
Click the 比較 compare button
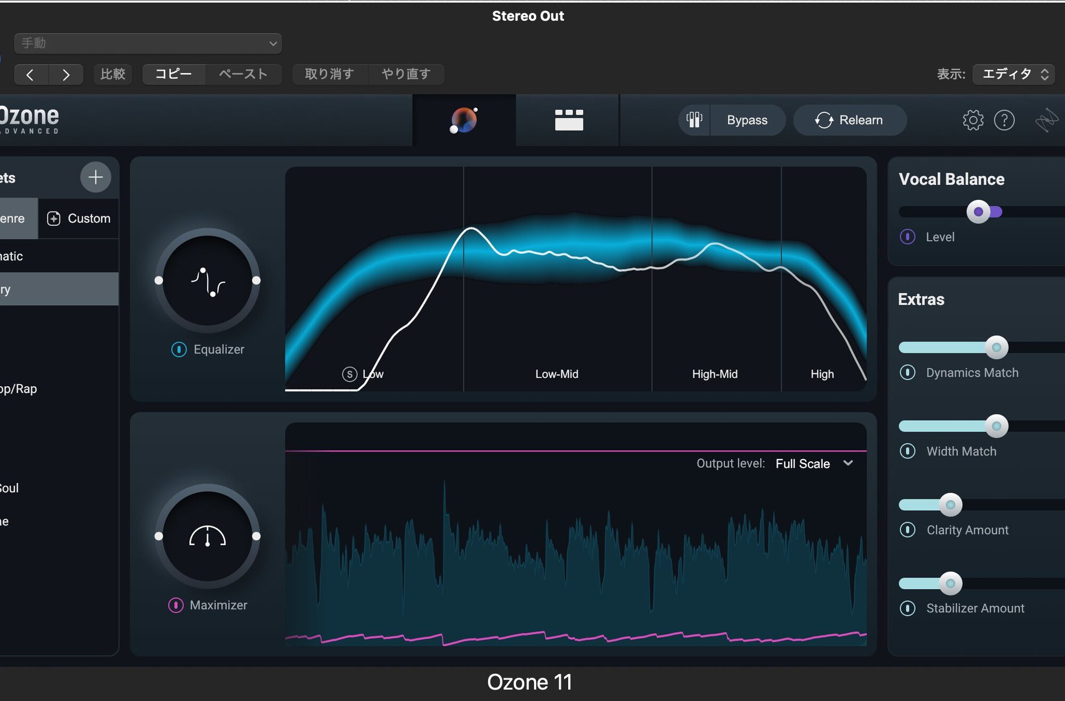(113, 74)
